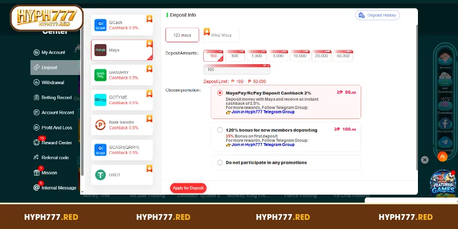
Task: Open the Telegram icon in right panel
Action: 445,144
